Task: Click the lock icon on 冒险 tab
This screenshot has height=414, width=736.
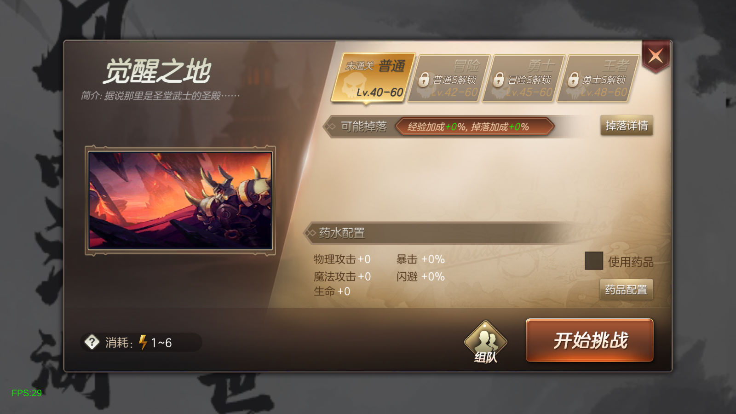Action: [x=424, y=80]
